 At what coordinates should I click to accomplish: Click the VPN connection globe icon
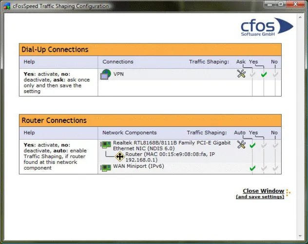106,75
